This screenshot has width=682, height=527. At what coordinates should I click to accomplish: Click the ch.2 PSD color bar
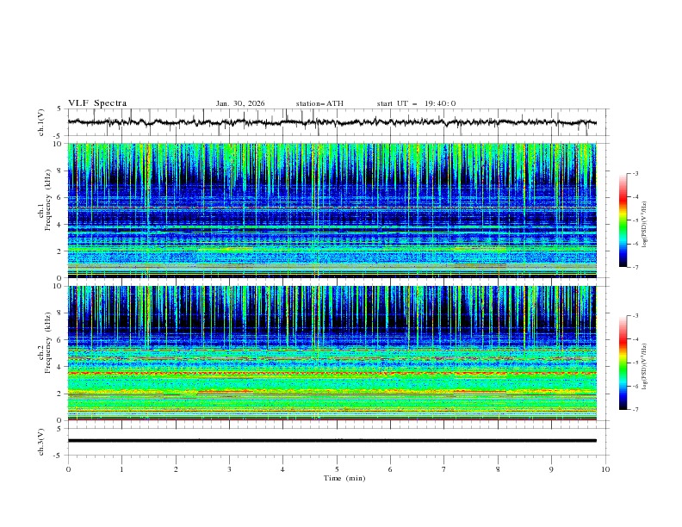pyautogui.click(x=623, y=363)
